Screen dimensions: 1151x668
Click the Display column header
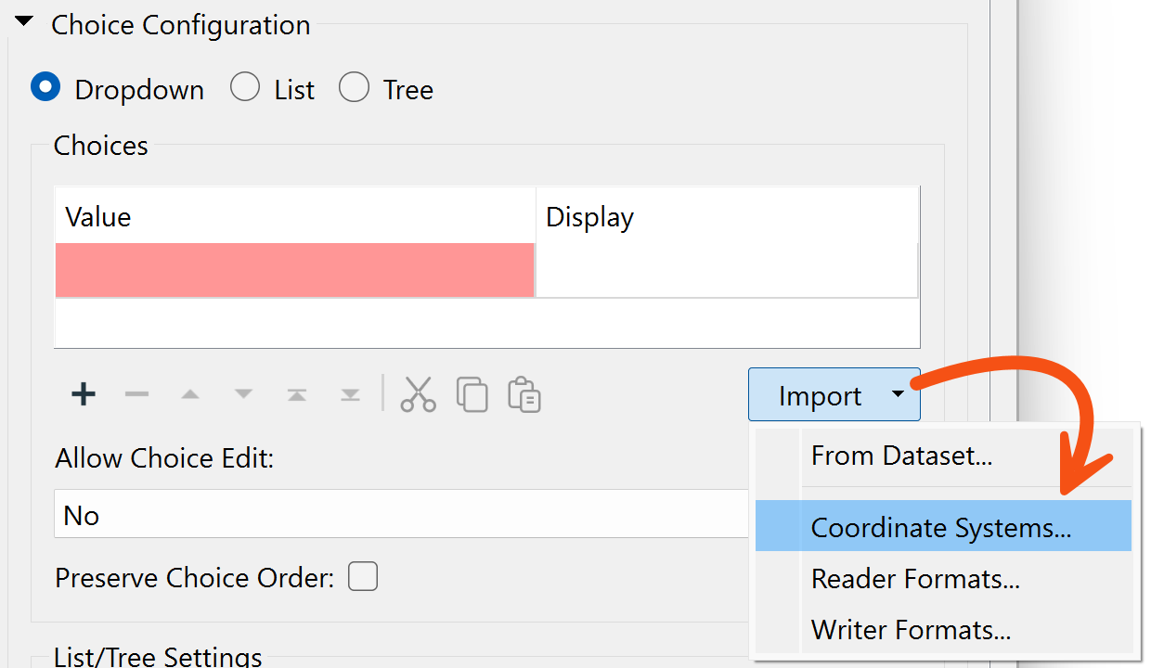589,216
